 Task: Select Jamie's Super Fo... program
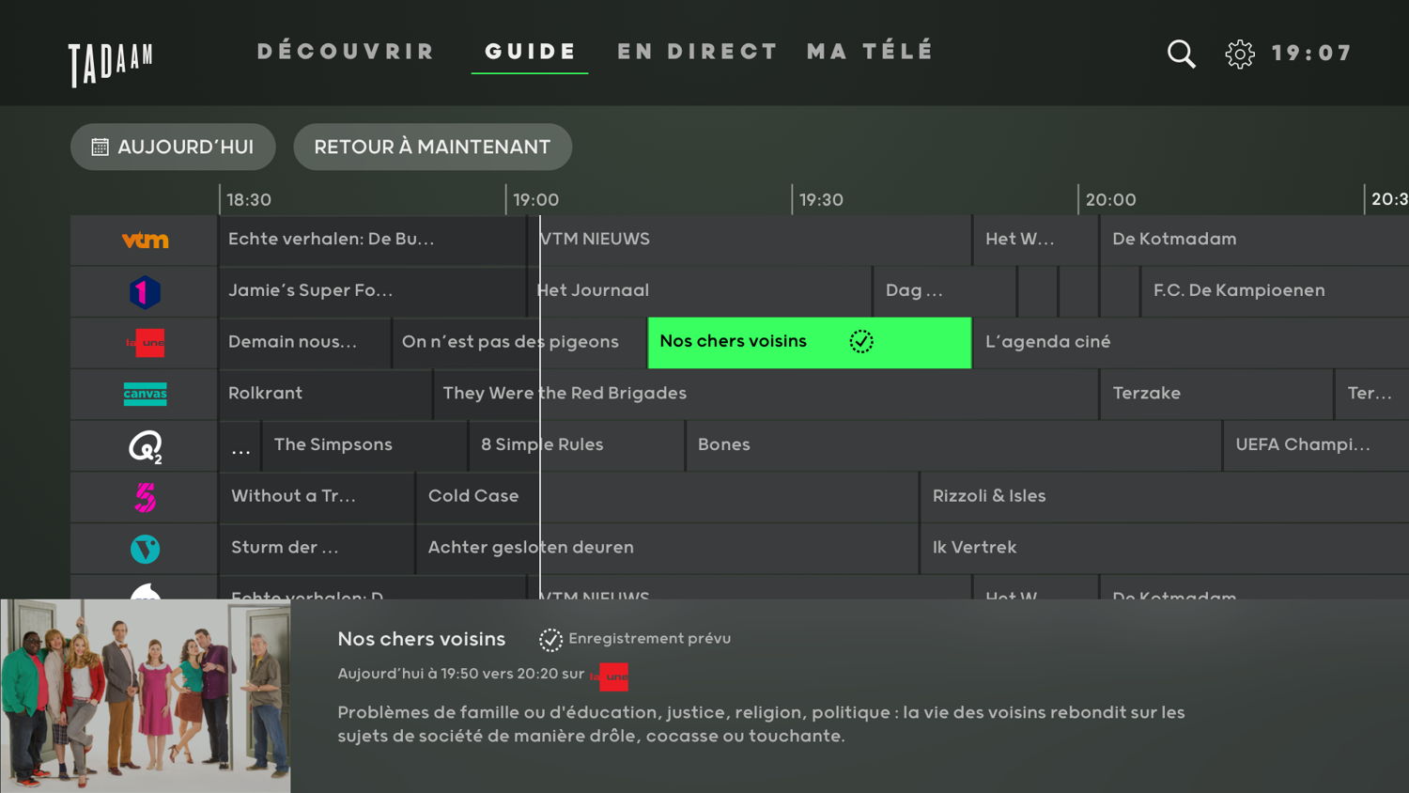[373, 291]
